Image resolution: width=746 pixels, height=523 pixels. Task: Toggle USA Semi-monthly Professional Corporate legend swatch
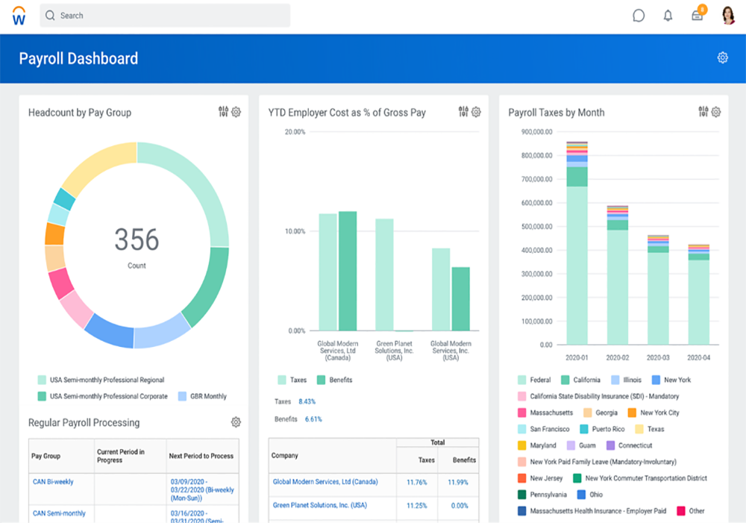[x=42, y=396]
